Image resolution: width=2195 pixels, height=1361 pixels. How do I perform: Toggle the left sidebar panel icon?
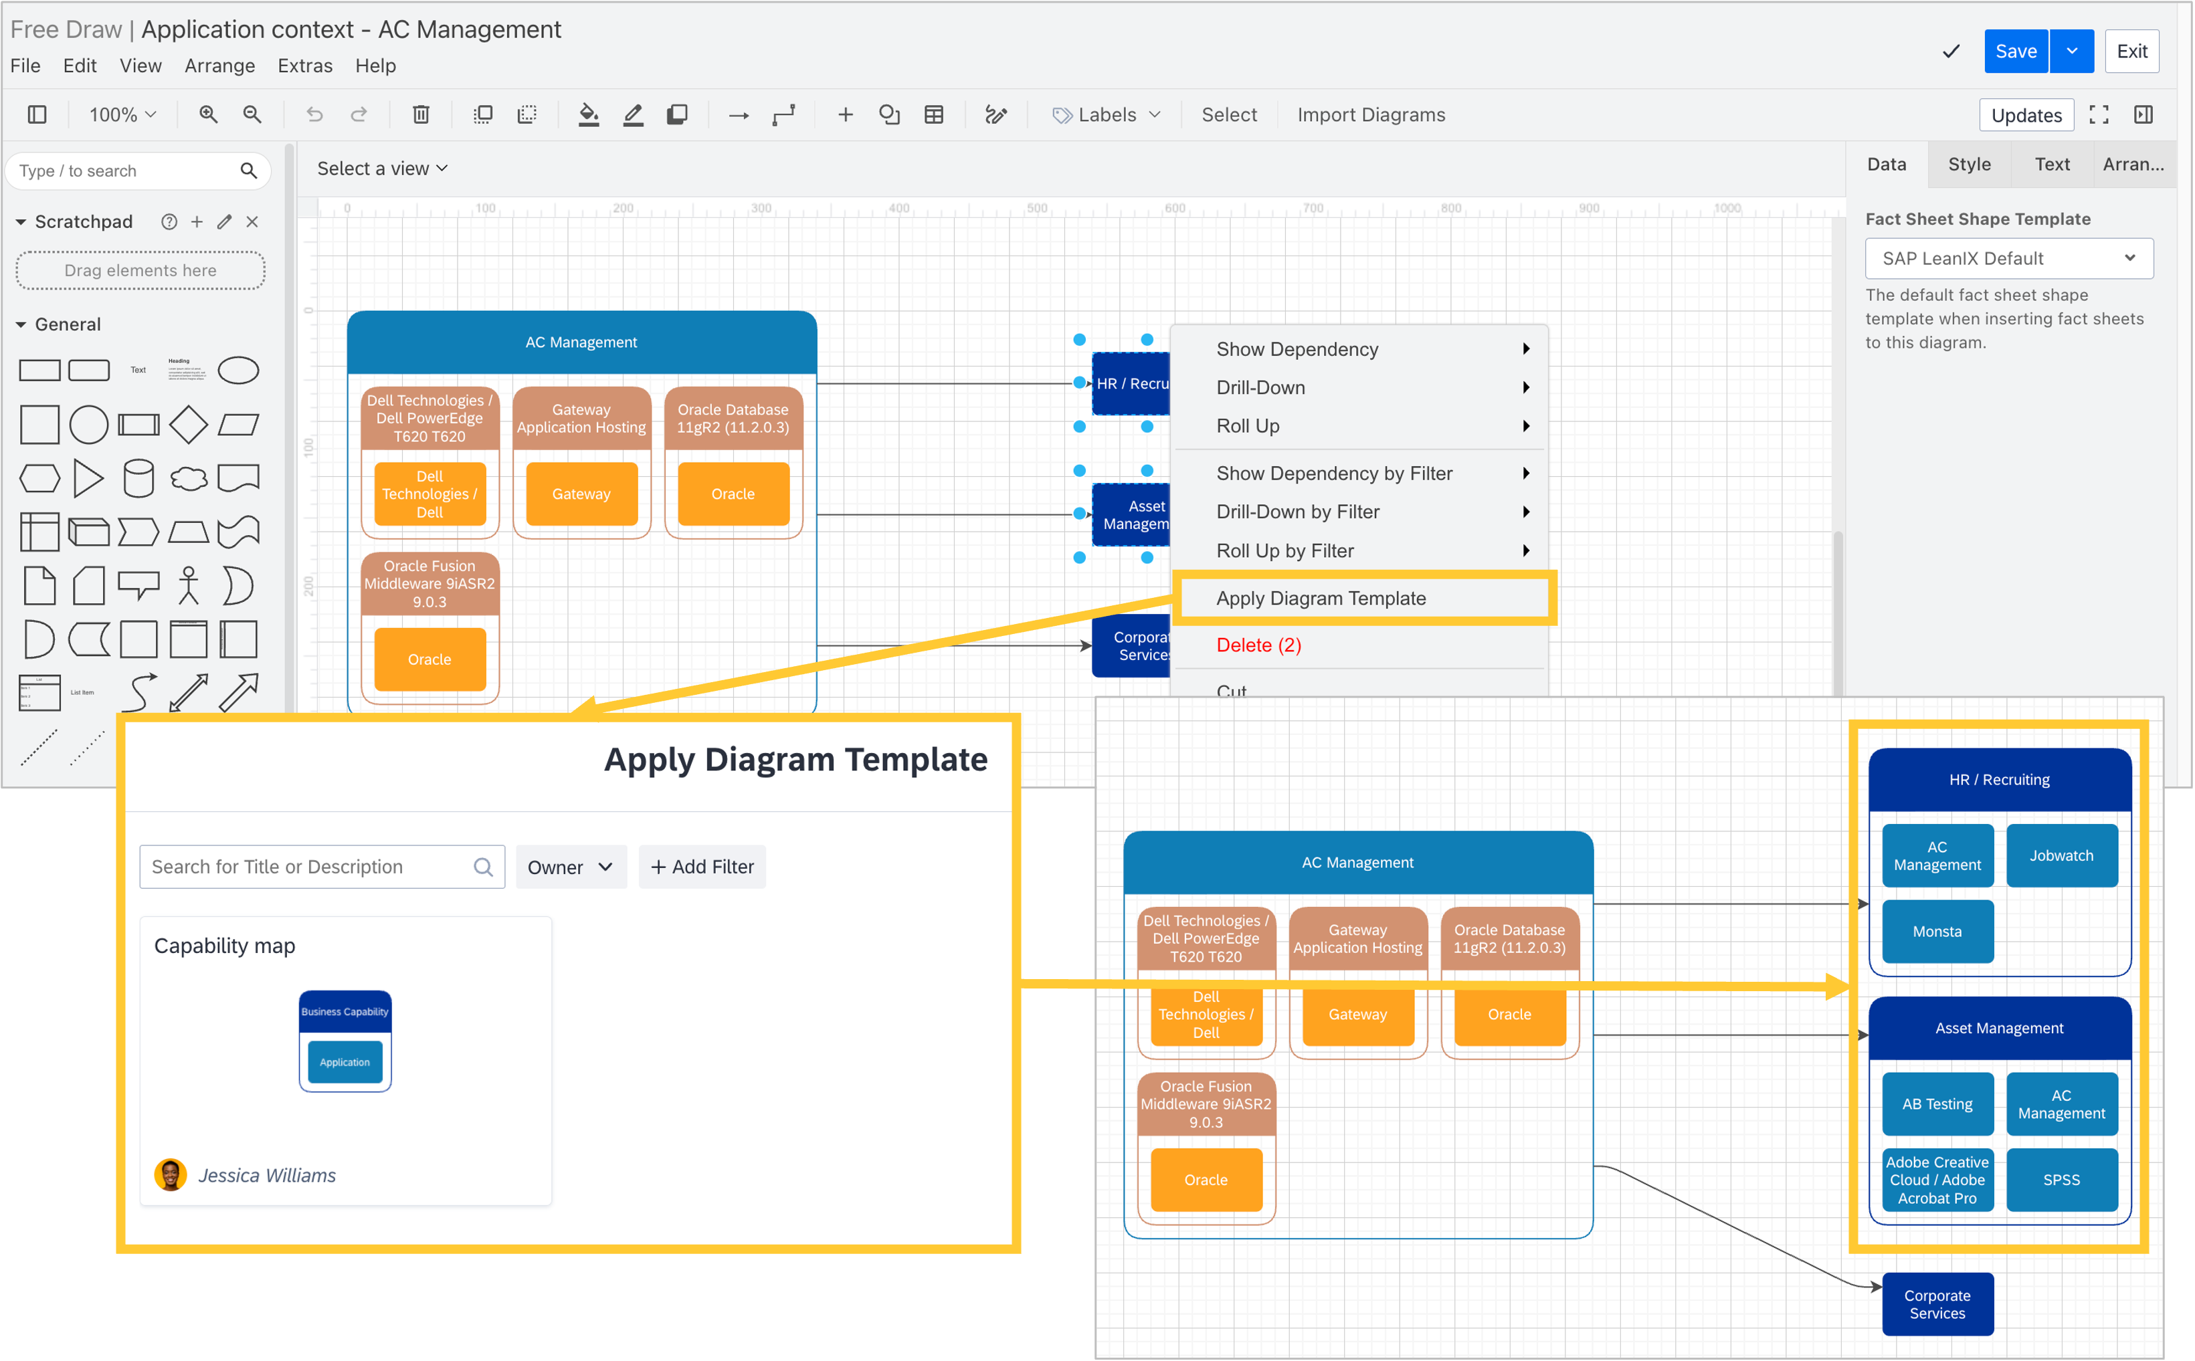(37, 114)
